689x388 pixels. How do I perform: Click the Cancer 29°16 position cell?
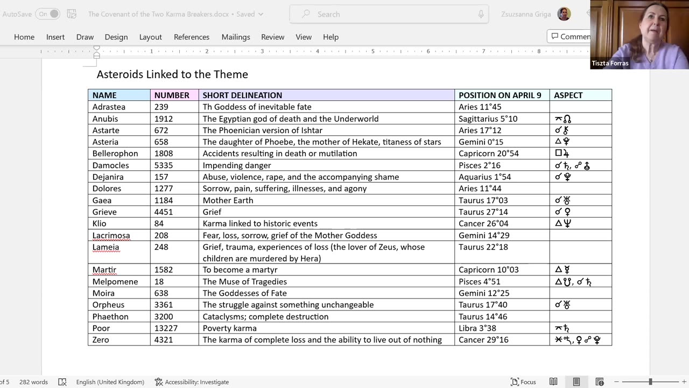click(502, 340)
